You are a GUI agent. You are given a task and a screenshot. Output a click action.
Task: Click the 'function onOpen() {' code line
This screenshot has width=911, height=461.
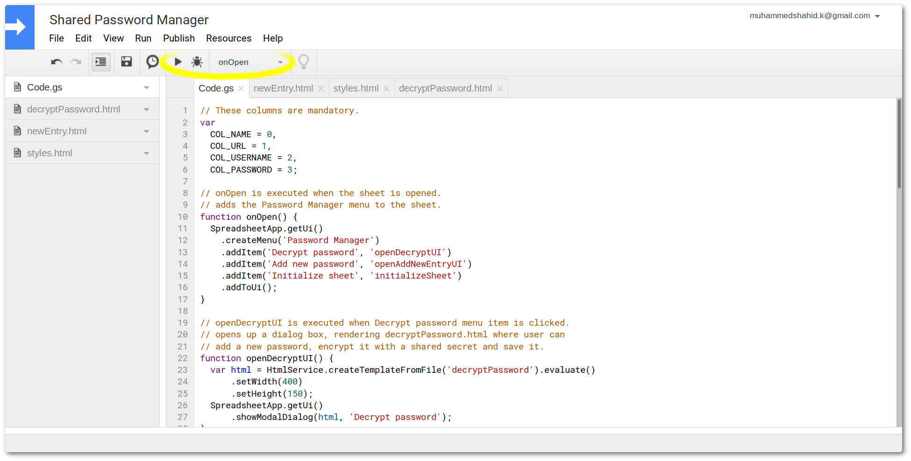(x=249, y=217)
